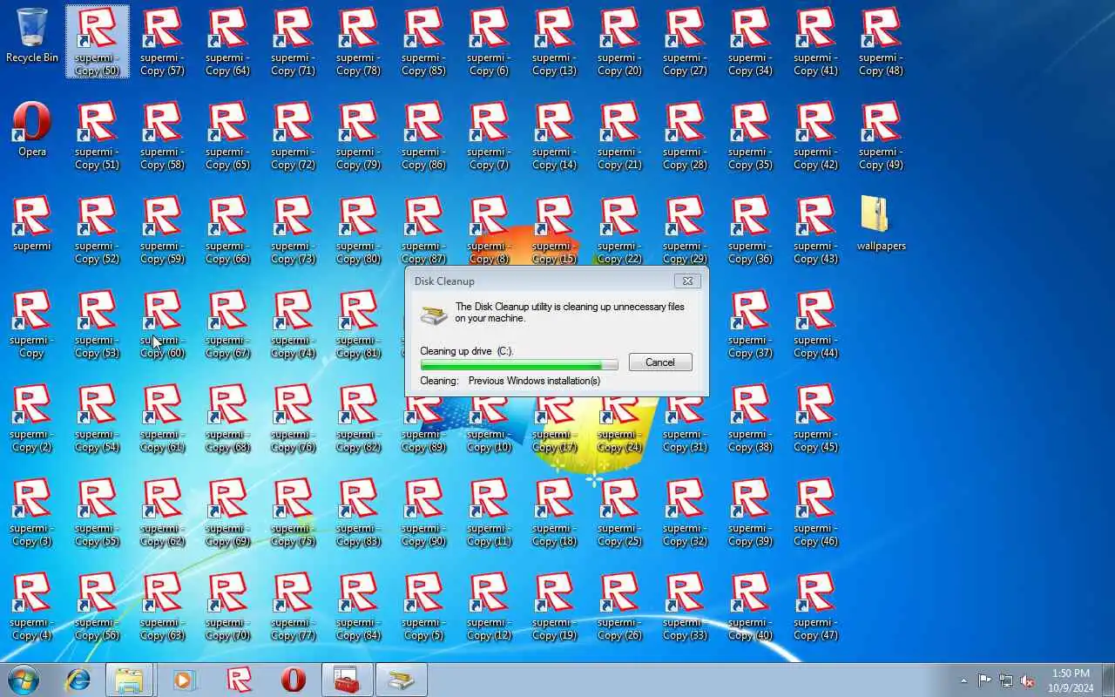Select supermi - Copy (13) icon
The height and width of the screenshot is (697, 1115).
[x=555, y=42]
